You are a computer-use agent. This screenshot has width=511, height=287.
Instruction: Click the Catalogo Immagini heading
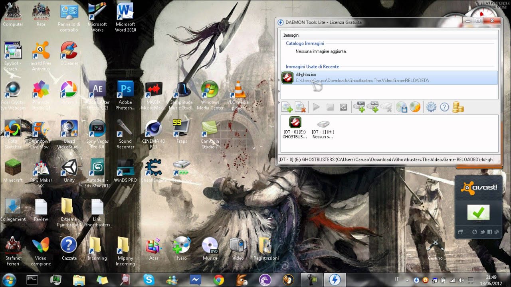point(305,43)
